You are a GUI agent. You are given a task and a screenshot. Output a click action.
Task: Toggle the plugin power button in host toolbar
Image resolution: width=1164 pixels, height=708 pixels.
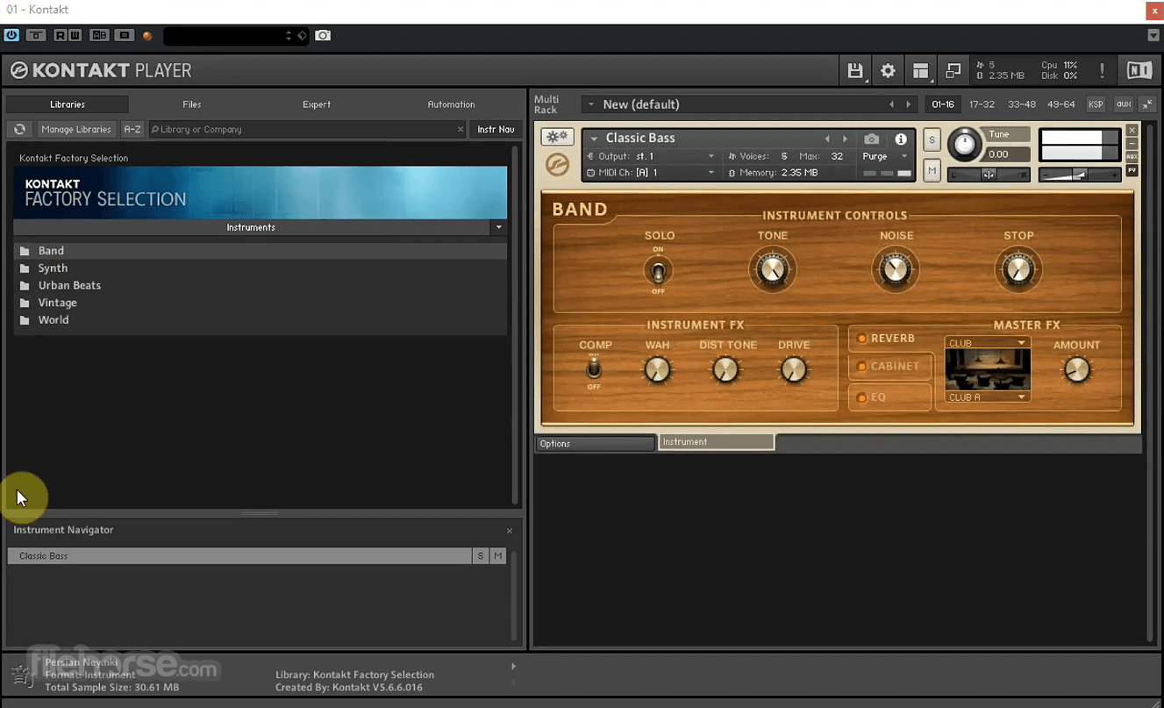[11, 35]
